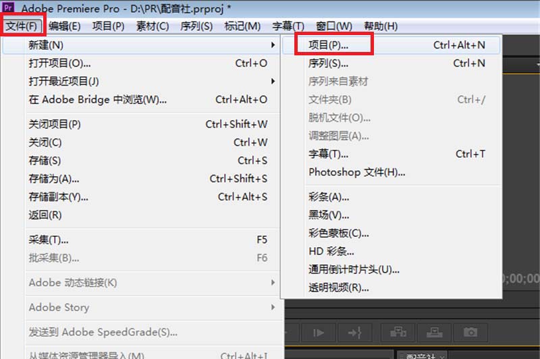
Task: Choose 透明视频(R)... submenu entry
Action: (x=391, y=287)
